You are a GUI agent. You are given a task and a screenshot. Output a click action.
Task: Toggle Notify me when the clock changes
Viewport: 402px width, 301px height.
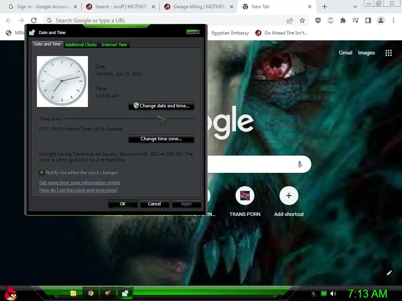tap(42, 172)
